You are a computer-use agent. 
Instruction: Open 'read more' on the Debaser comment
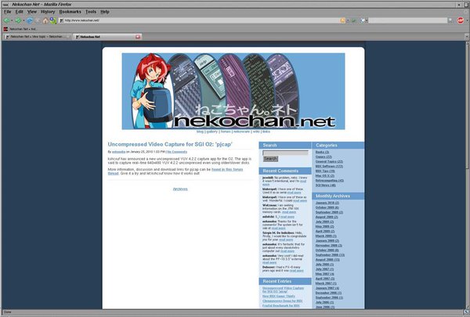[x=296, y=271]
